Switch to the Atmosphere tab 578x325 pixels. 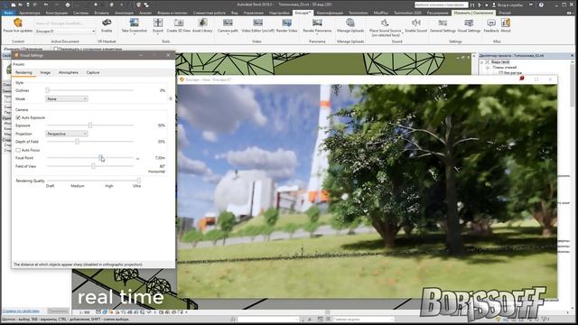[x=69, y=72]
